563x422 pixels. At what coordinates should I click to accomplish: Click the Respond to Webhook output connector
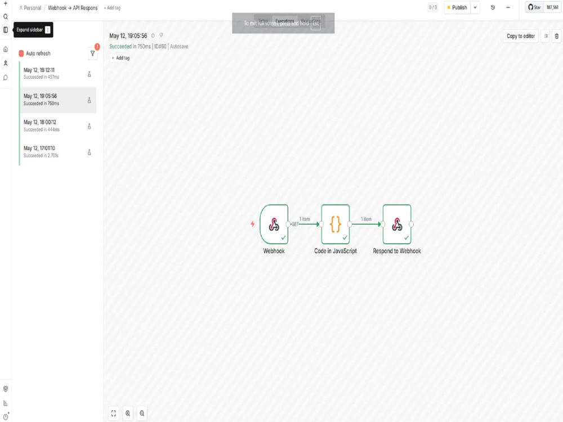click(x=411, y=225)
